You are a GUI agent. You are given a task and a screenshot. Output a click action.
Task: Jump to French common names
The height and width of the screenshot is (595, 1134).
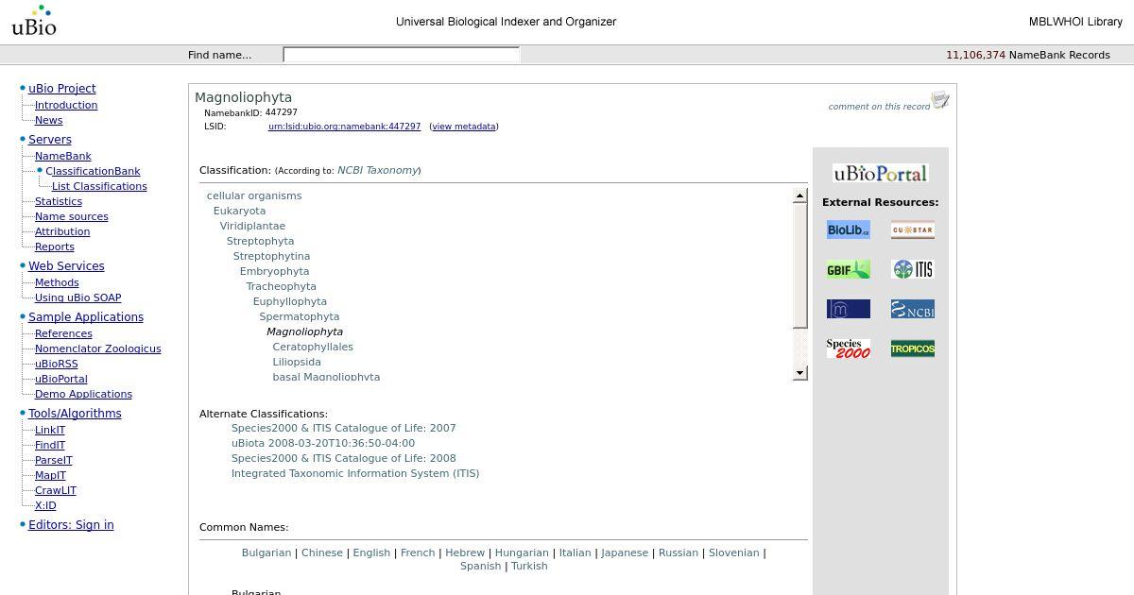[x=418, y=552]
